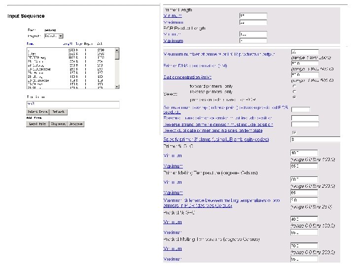Viewport: 355px width, 266px height.
Task: Click Product Melting Temperature Minimum field
Action: 304,246
